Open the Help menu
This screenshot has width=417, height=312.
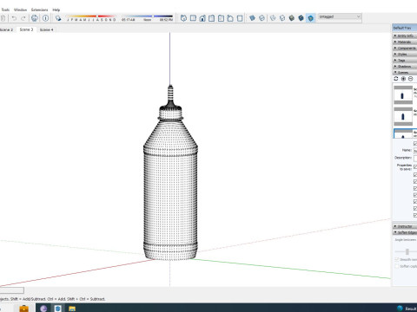pyautogui.click(x=56, y=10)
